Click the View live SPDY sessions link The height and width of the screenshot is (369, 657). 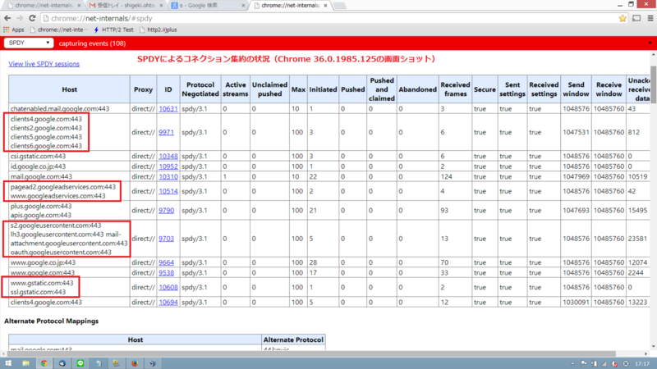pos(44,64)
